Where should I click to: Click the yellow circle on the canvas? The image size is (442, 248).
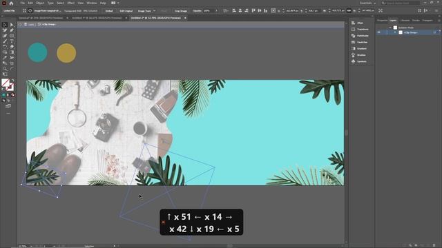click(x=66, y=53)
